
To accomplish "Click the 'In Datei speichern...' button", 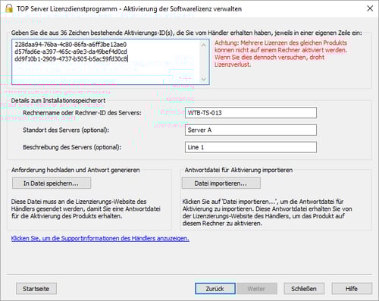I will (x=52, y=183).
